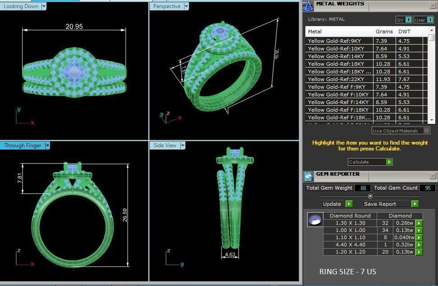
Task: Click green arrow on 1.20 X 1.20 row
Action: click(419, 252)
